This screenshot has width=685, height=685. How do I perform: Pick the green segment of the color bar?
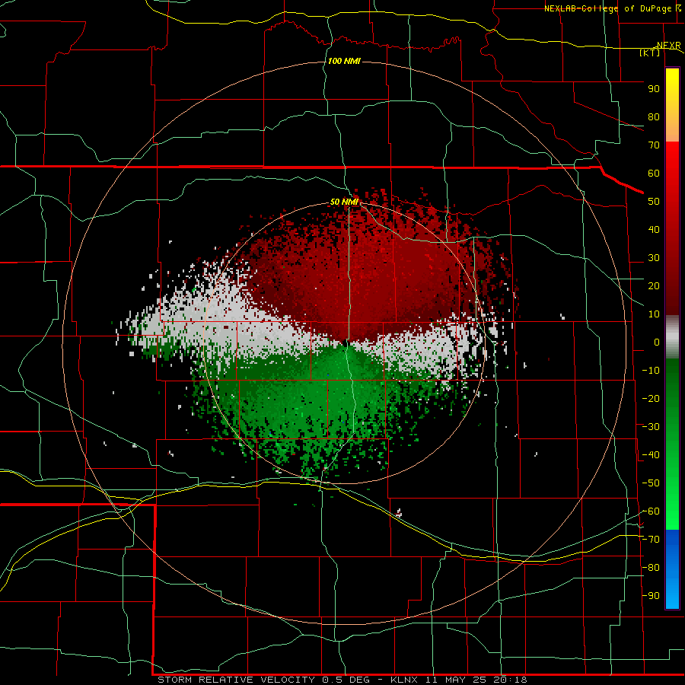[x=672, y=444]
